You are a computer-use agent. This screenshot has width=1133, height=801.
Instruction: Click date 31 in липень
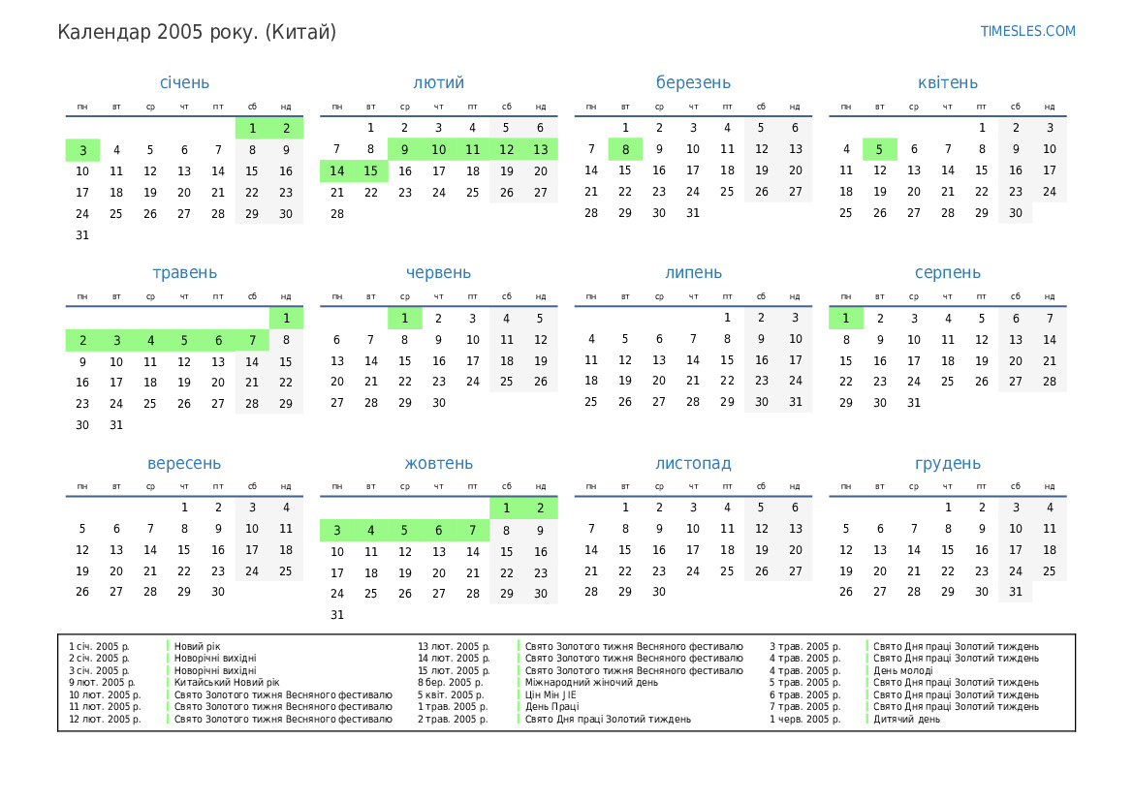tap(795, 402)
